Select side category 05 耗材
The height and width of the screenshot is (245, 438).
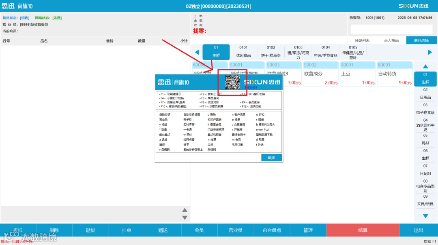[425, 139]
